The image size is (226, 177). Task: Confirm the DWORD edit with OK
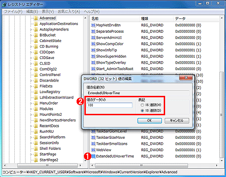pos(149,121)
